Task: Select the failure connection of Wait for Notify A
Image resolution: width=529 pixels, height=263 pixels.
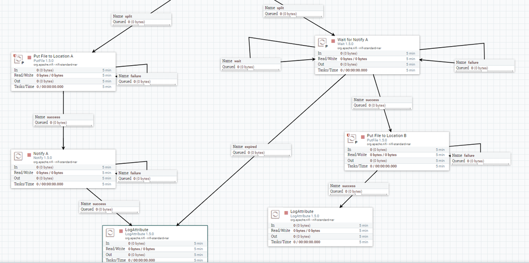Action: (x=485, y=65)
